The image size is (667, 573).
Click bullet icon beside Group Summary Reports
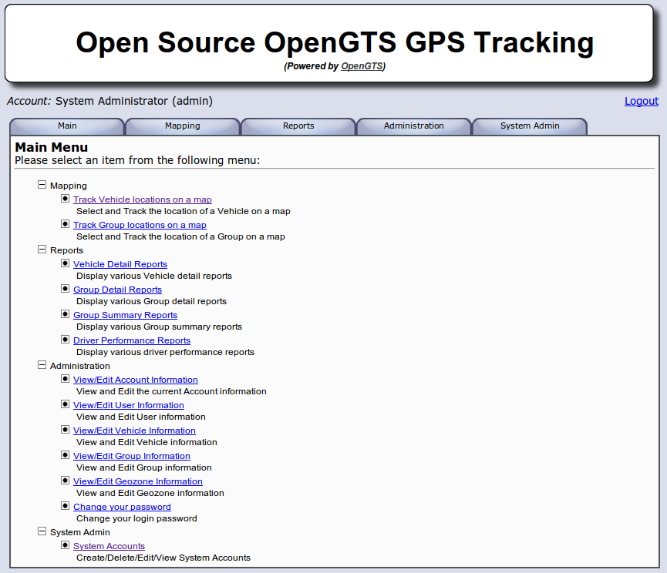[66, 314]
